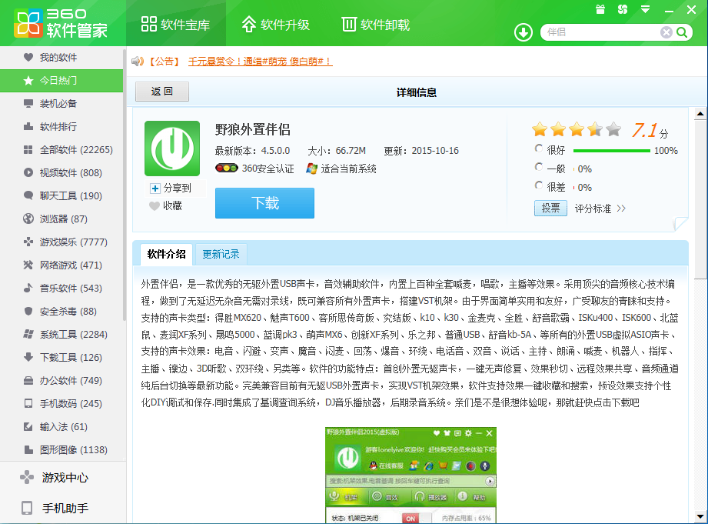
Task: Click the details scrollbar down arrow
Action: click(x=700, y=516)
